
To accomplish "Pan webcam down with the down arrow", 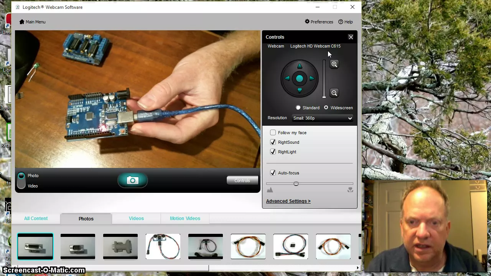I will click(x=300, y=90).
